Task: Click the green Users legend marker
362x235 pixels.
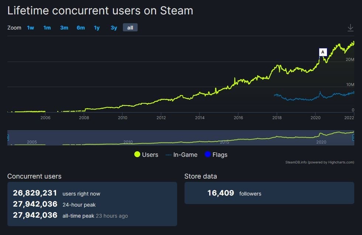Action: coord(137,155)
